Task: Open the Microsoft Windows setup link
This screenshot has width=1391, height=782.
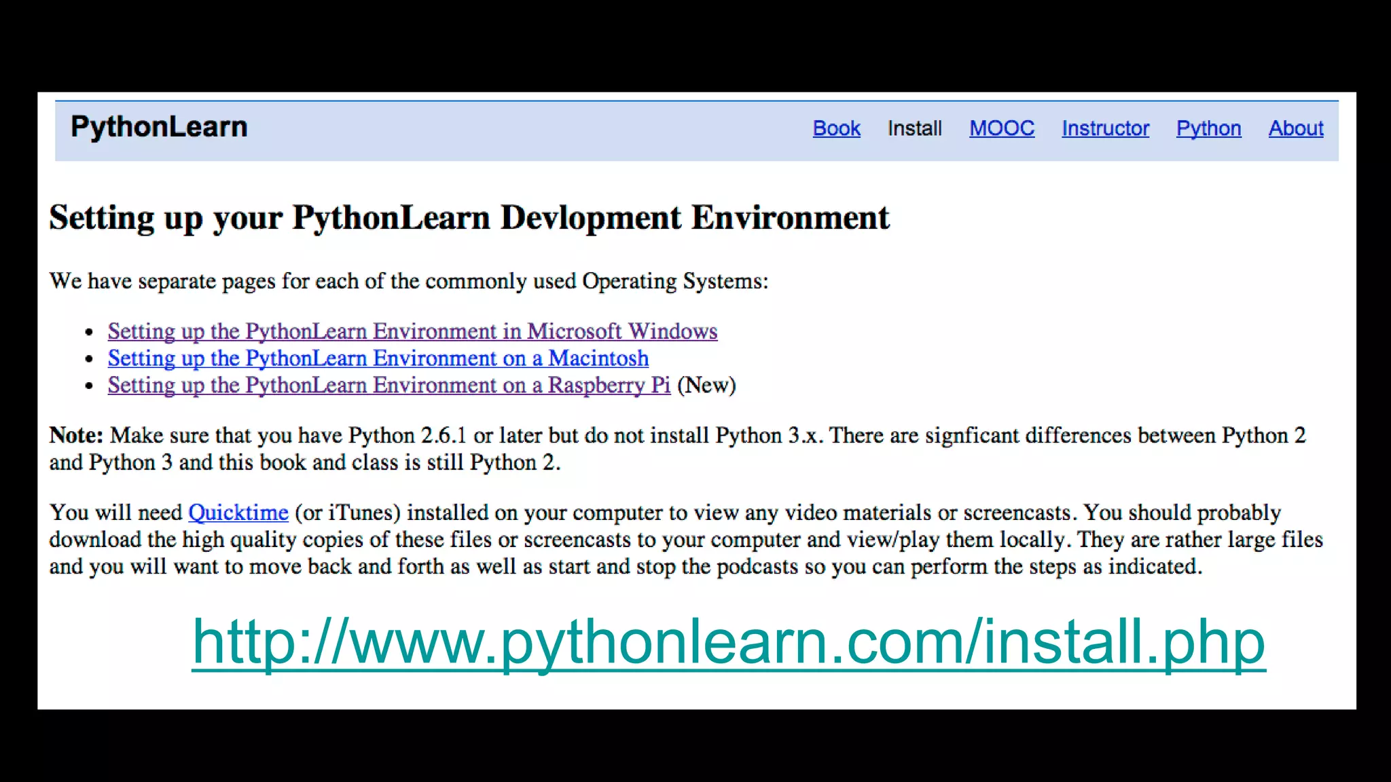Action: pos(412,331)
